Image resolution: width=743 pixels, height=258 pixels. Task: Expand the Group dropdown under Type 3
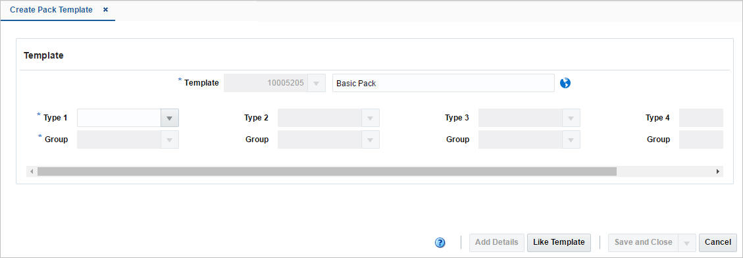point(571,140)
